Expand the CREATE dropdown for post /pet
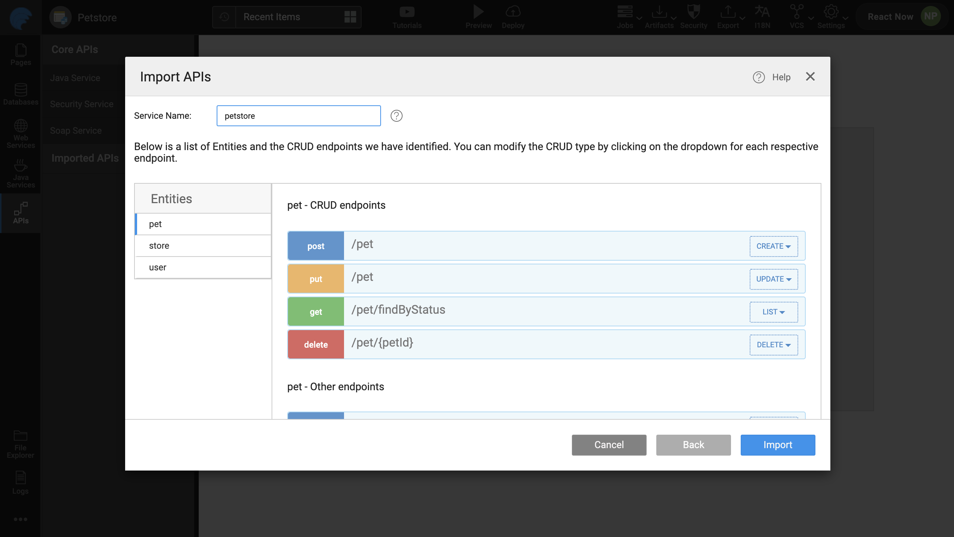The image size is (954, 537). 774,246
